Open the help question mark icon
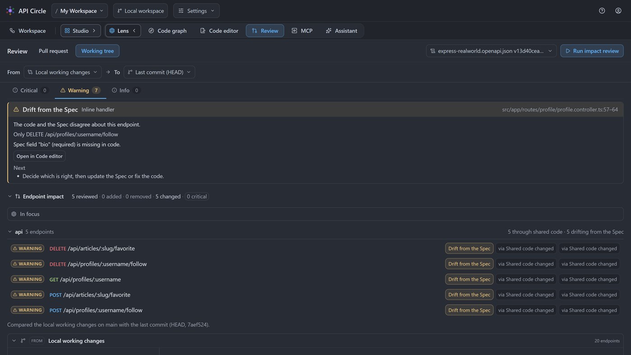This screenshot has width=631, height=355. tap(602, 10)
